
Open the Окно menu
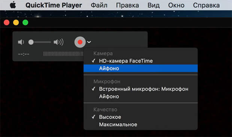176,5
